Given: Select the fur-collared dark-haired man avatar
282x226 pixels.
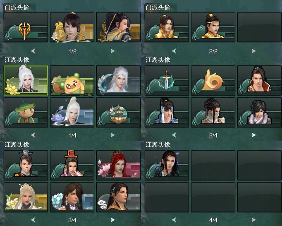Looking at the screenshot, I should click(259, 112).
